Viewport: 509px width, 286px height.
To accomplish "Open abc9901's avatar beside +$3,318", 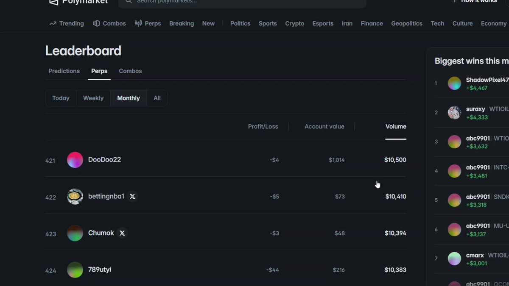I will [454, 200].
